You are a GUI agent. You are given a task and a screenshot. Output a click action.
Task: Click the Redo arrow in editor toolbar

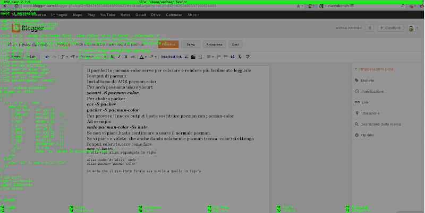click(x=54, y=57)
